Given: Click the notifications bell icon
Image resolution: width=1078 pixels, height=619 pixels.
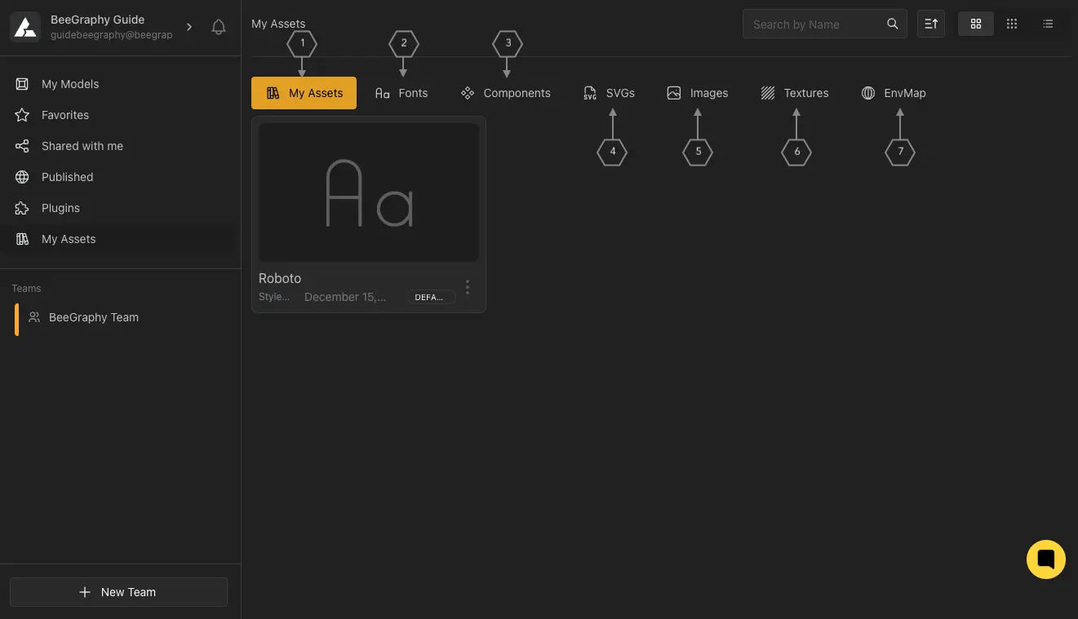Looking at the screenshot, I should (x=218, y=27).
